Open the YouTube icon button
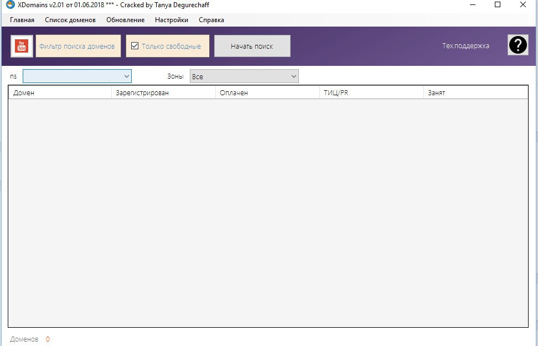Viewport: 538px width, 346px height. coord(22,46)
